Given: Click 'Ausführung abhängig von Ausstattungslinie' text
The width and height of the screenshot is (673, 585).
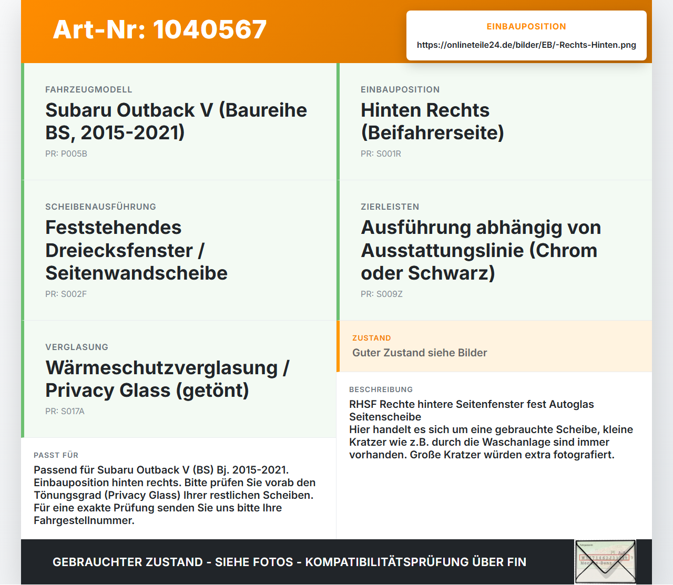Looking at the screenshot, I should pyautogui.click(x=481, y=239).
